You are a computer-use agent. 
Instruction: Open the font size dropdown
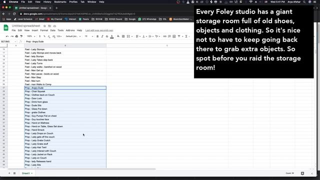[x=89, y=36]
